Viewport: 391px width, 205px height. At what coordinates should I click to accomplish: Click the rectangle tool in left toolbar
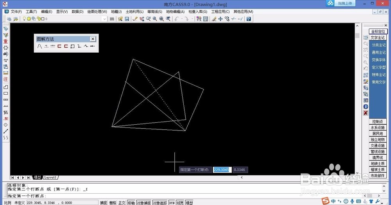[x=6, y=94]
